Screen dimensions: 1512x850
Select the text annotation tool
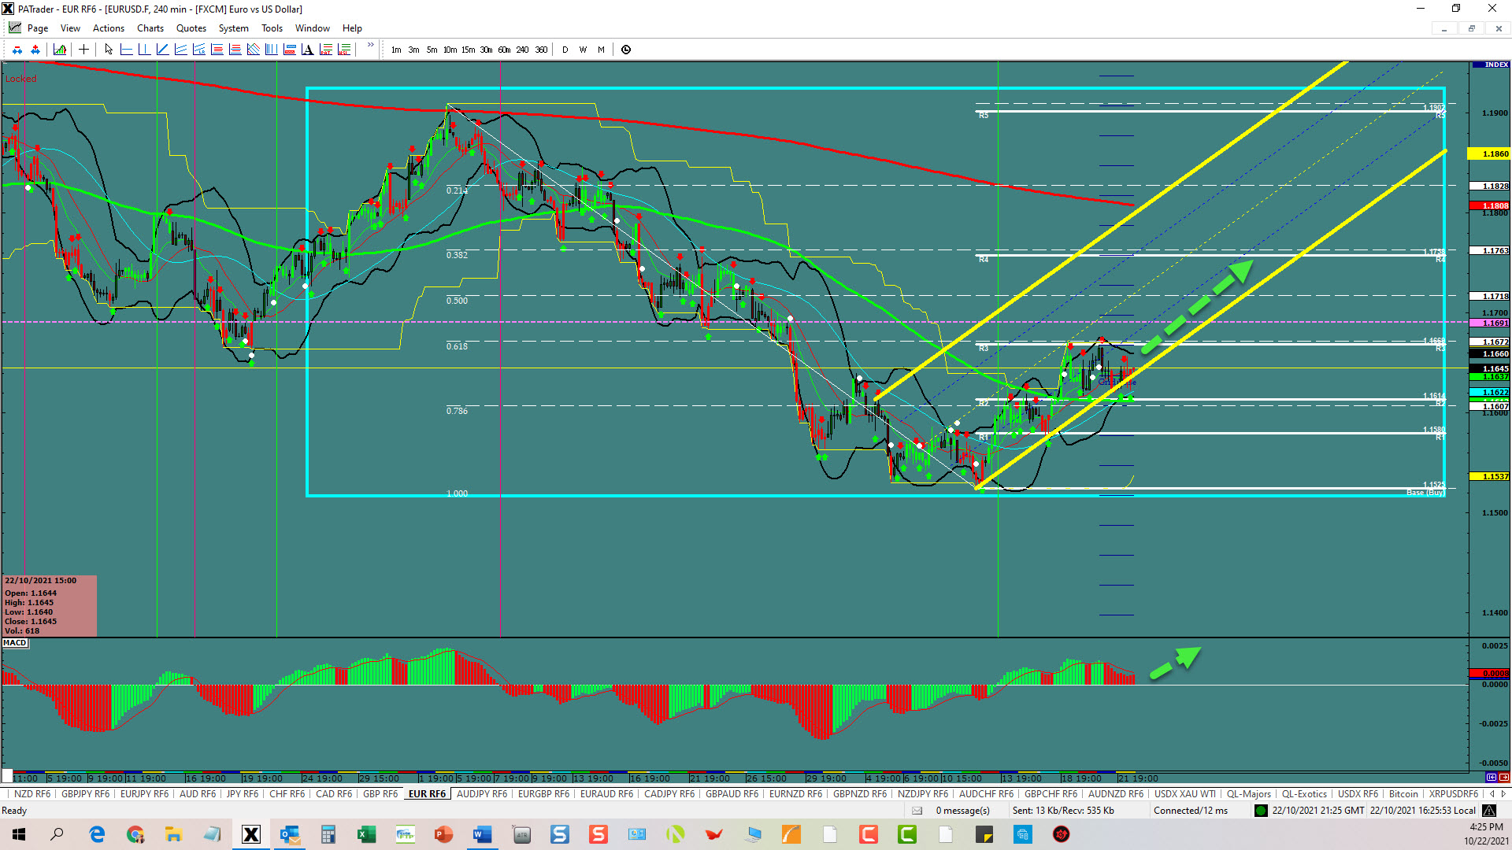pos(307,50)
